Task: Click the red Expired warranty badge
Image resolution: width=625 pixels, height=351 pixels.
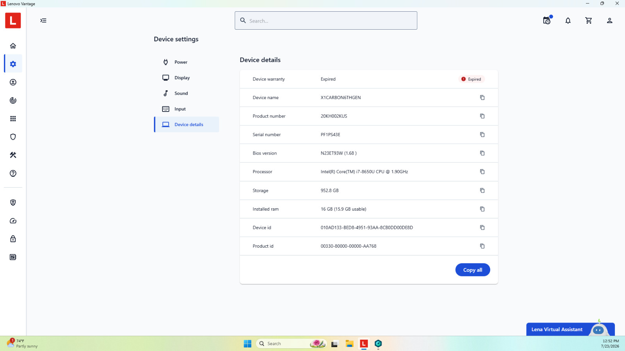Action: (x=471, y=79)
